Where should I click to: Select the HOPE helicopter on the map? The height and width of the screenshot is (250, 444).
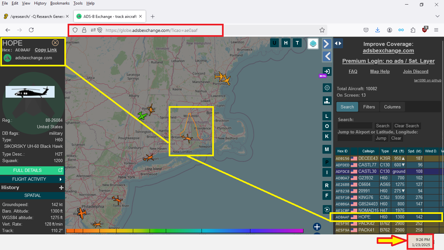tap(187, 138)
